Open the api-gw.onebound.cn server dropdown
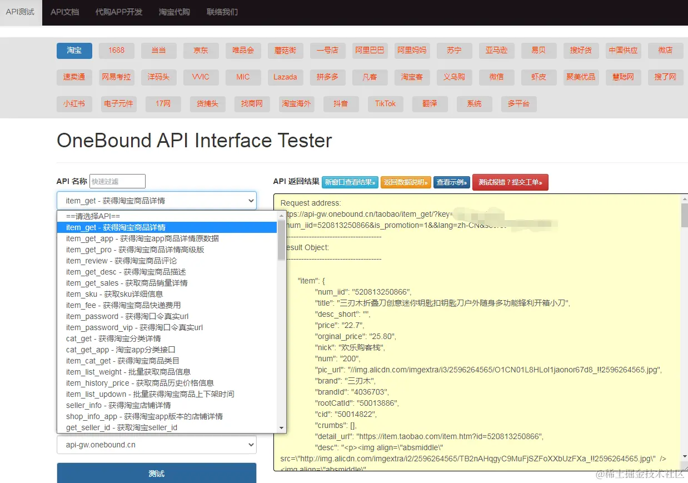688x483 pixels. coord(157,445)
